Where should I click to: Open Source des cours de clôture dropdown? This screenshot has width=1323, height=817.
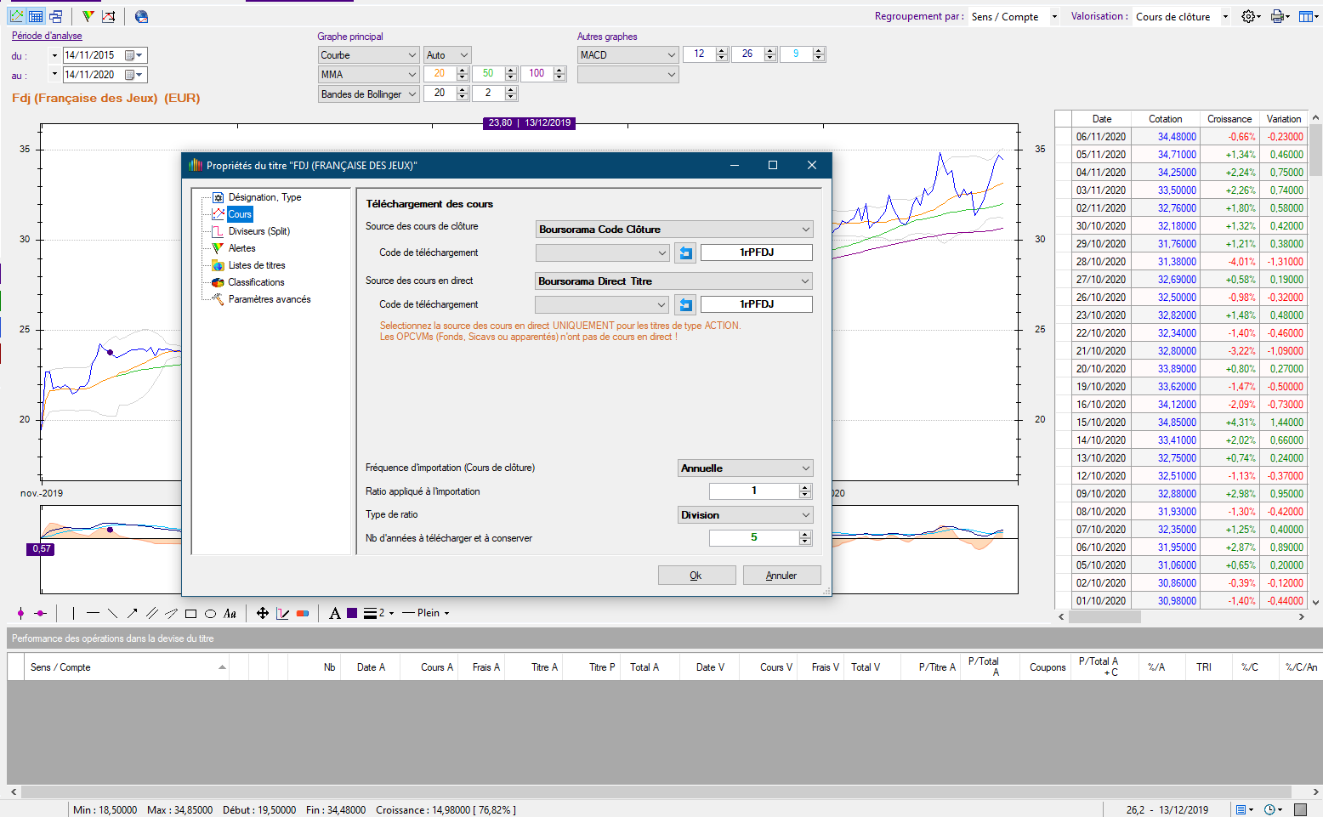(674, 230)
